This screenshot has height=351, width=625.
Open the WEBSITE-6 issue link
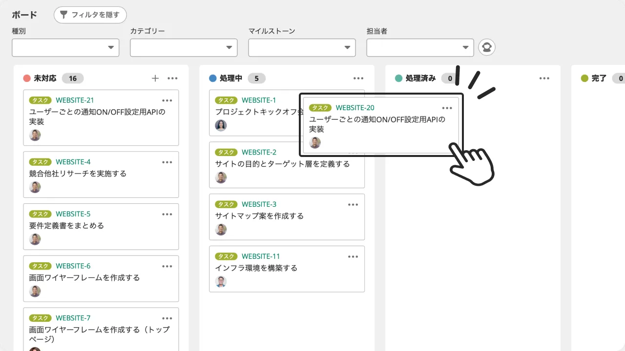point(73,266)
